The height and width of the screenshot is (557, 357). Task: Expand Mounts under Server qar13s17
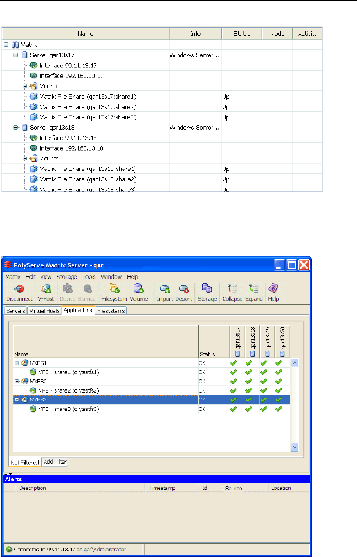point(24,86)
